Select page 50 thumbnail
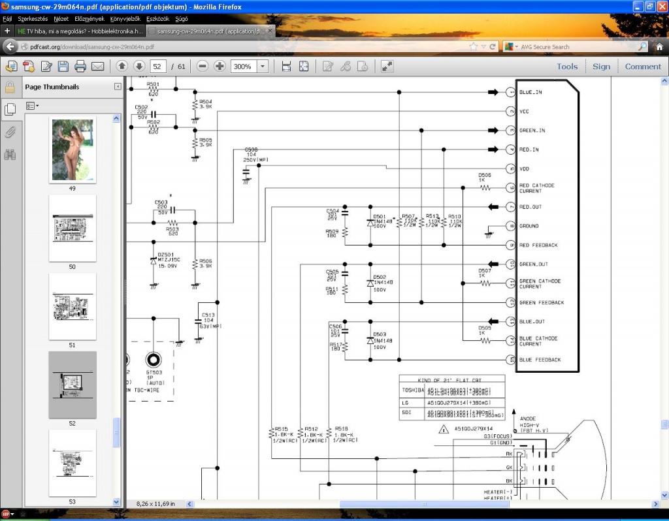 (x=73, y=228)
